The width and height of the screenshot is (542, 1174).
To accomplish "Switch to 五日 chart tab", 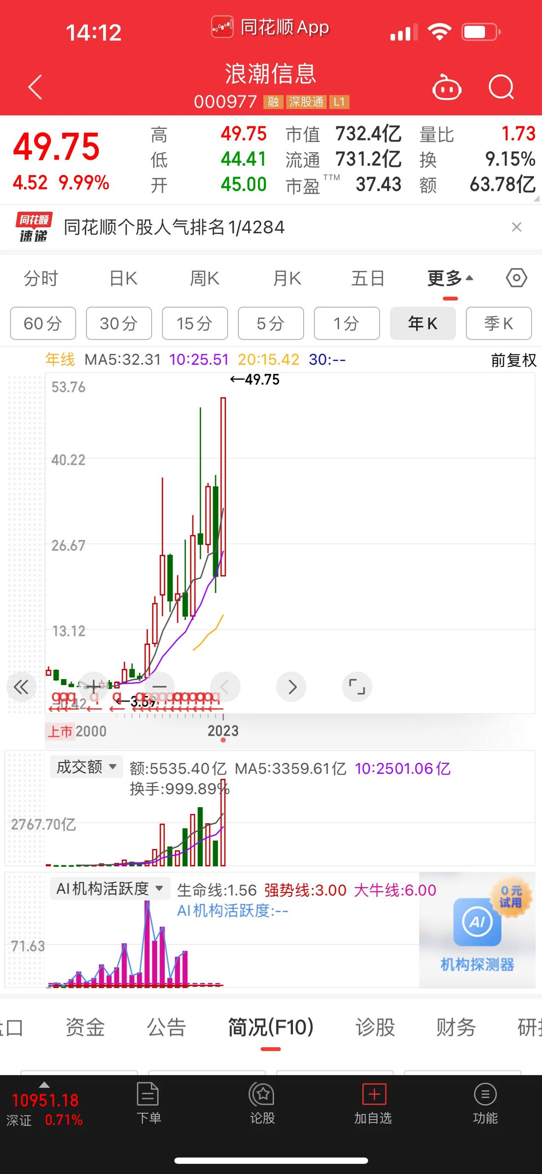I will [x=368, y=278].
